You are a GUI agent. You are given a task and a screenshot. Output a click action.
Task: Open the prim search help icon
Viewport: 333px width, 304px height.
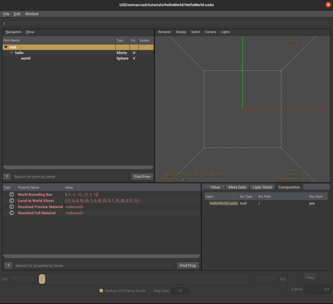[6, 177]
